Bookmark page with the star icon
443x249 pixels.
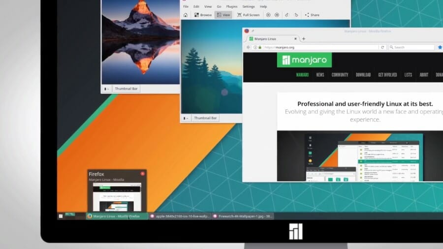coord(440,47)
